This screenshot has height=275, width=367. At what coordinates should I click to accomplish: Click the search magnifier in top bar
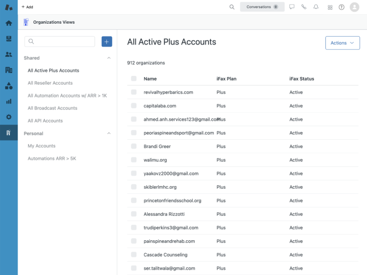[232, 7]
